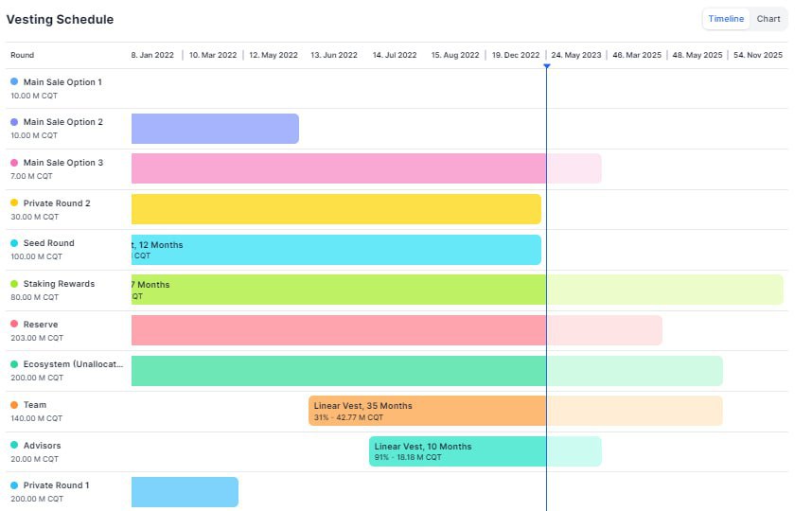This screenshot has height=511, width=812.
Task: Click the 24. May 2023 column header
Action: (576, 55)
